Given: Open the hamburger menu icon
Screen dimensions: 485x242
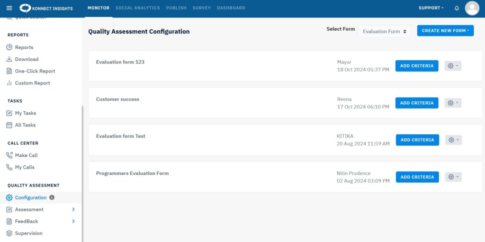Looking at the screenshot, I should [x=9, y=8].
